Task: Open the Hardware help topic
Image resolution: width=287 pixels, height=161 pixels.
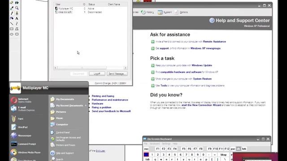Action: (97, 104)
